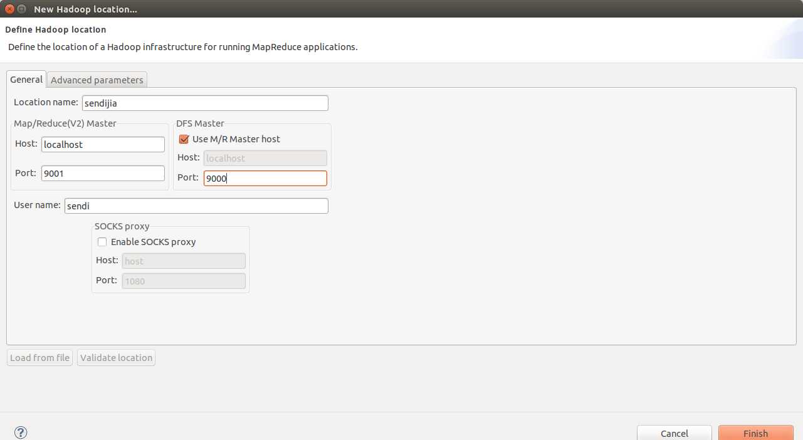Click the SOCKS proxy Port 1080 field
The height and width of the screenshot is (440, 803).
tap(184, 281)
